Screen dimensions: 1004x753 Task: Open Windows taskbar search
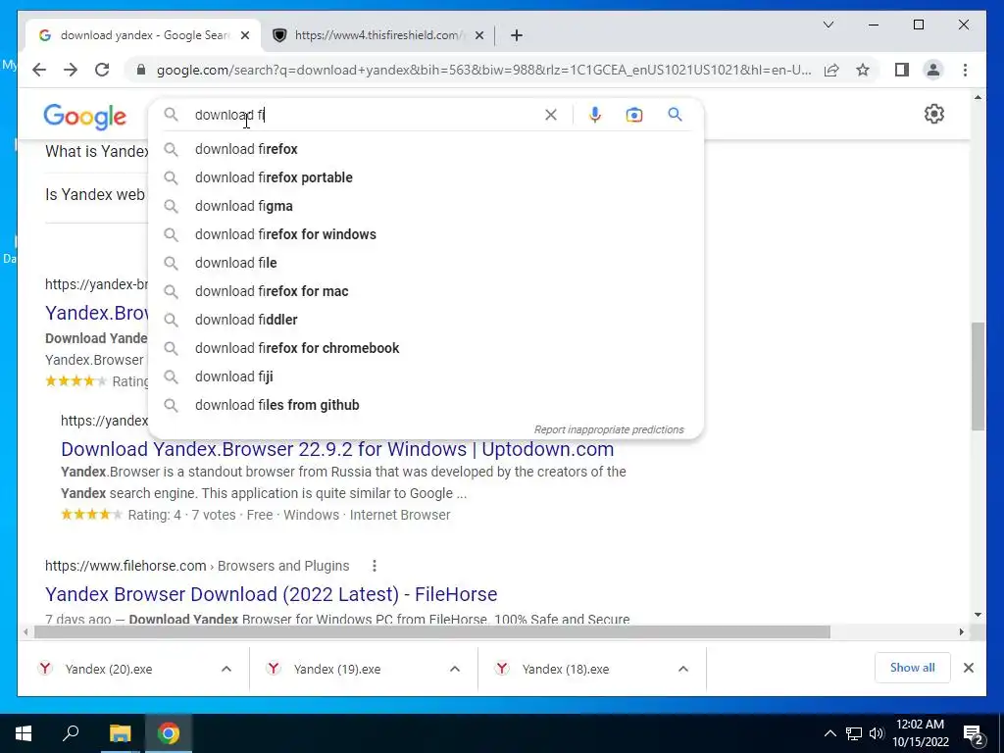pos(71,733)
